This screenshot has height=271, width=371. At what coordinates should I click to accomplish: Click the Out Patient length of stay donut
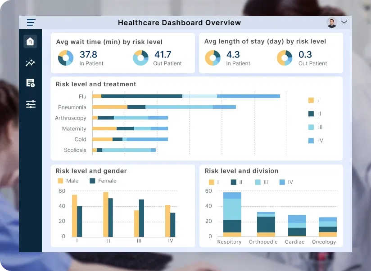[x=285, y=58]
